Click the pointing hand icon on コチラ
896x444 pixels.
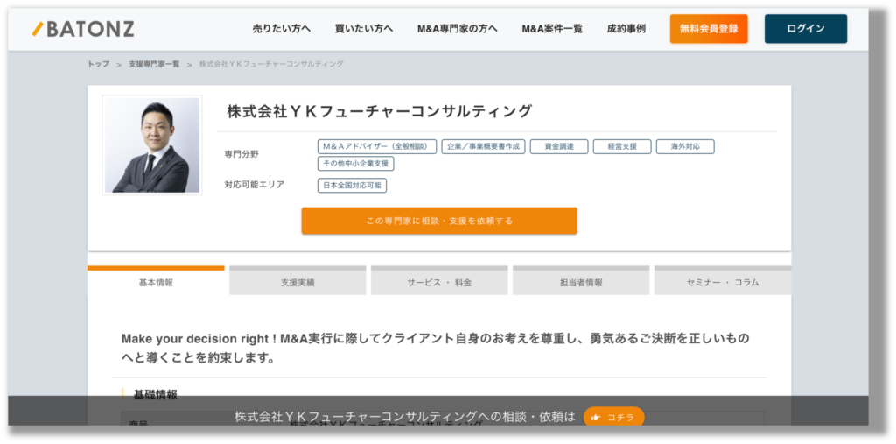pyautogui.click(x=596, y=418)
